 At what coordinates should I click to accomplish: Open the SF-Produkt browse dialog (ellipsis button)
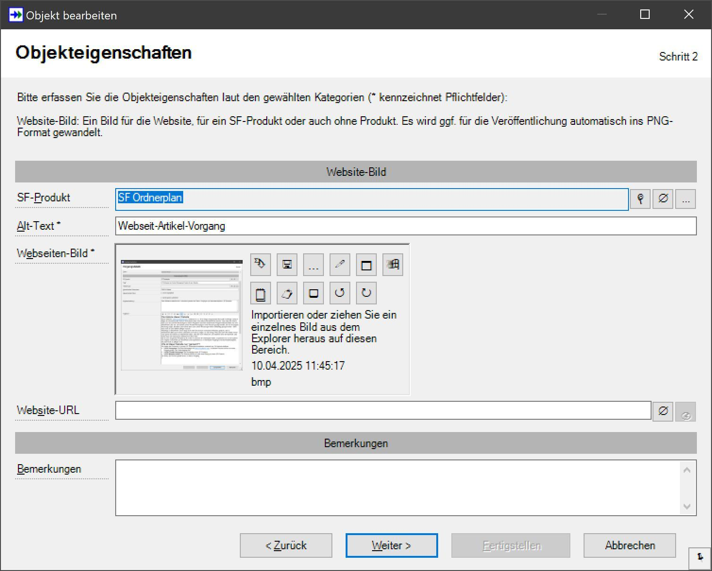(686, 199)
